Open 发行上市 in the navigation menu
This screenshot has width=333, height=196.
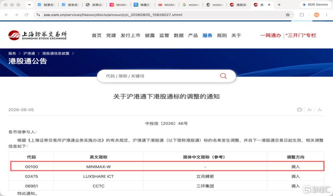tap(130, 36)
